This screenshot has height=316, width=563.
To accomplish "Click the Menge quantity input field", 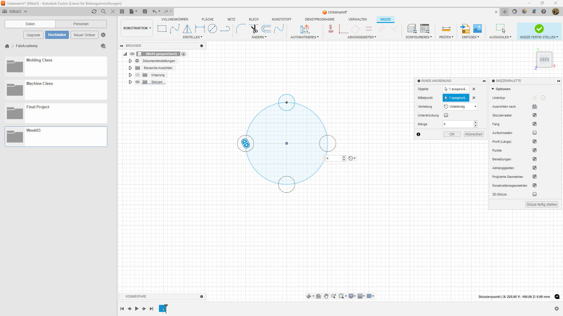I will (x=458, y=124).
